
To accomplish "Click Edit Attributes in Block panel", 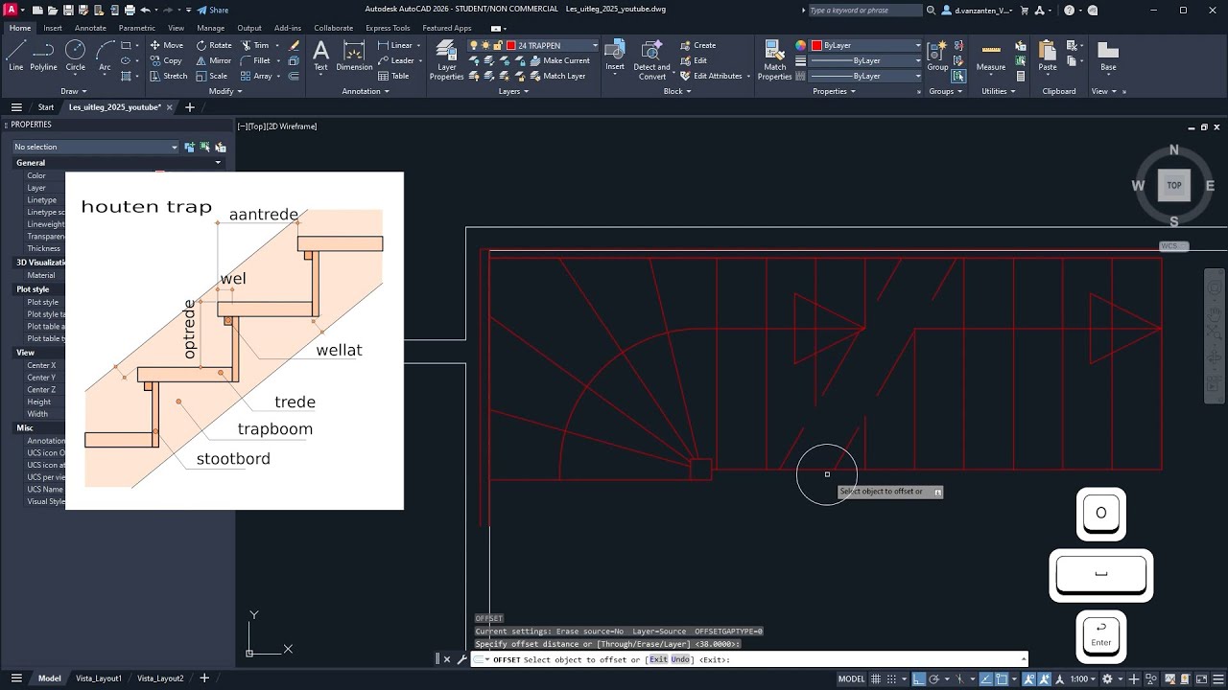I will point(711,76).
